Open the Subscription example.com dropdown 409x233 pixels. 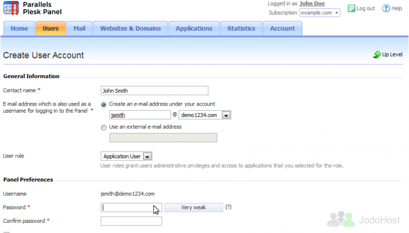(320, 13)
